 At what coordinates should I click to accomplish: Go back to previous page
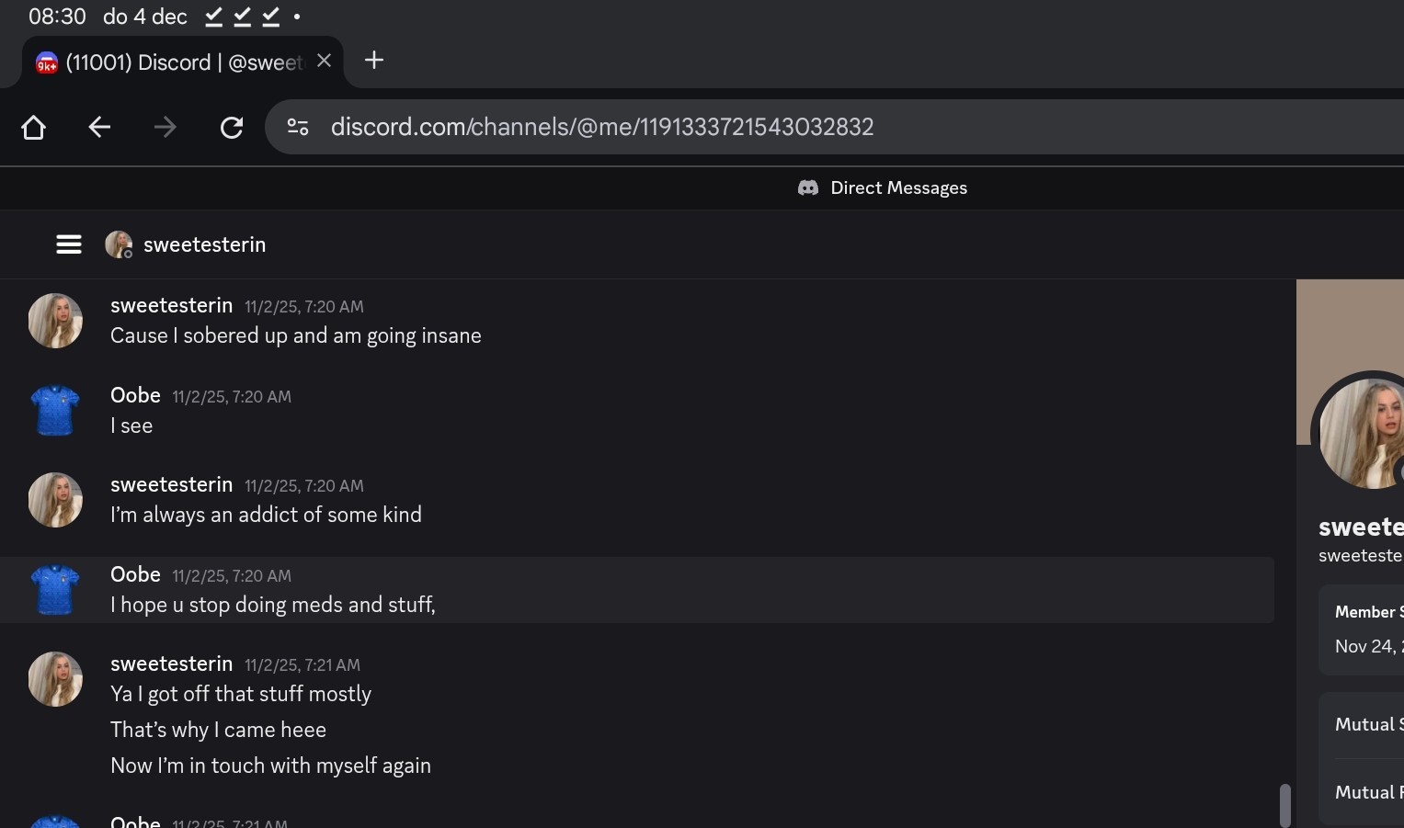pyautogui.click(x=99, y=127)
